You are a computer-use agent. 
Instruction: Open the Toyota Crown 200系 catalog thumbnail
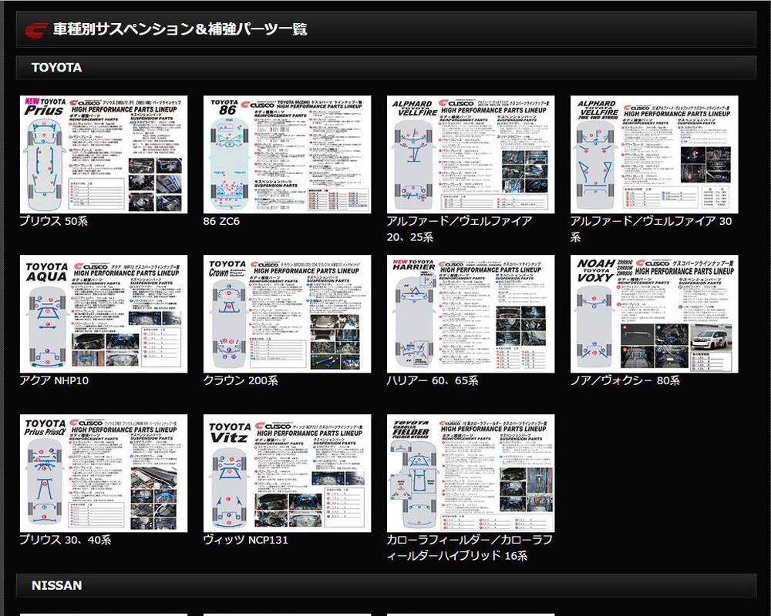pos(287,314)
